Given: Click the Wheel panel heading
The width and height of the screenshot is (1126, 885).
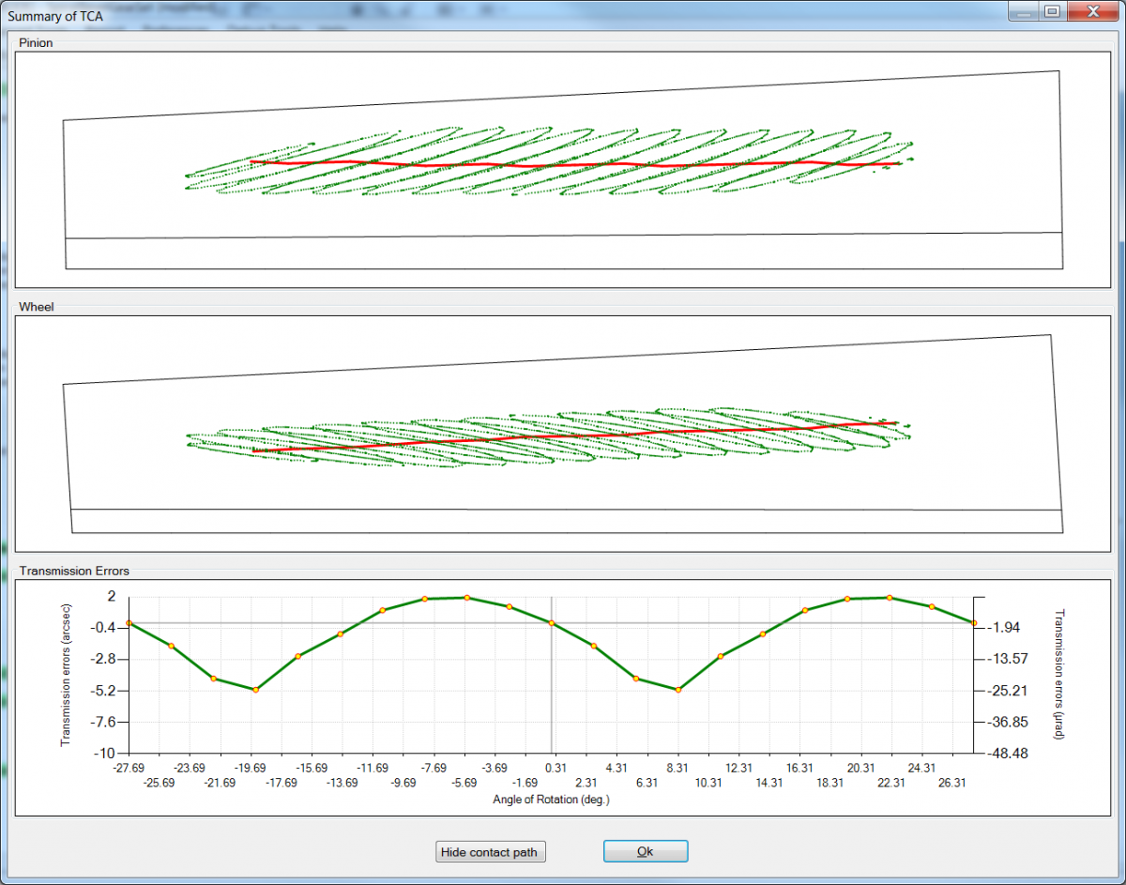Looking at the screenshot, I should tap(35, 306).
